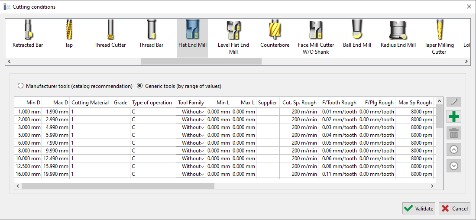Click the Cutting Material column header
This screenshot has height=220, width=476.
90,103
